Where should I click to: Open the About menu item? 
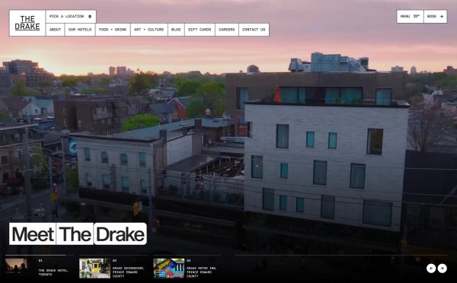pyautogui.click(x=55, y=30)
